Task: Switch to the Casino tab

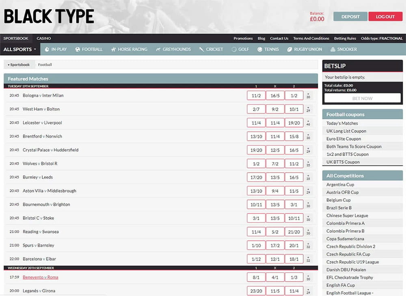Action: [x=44, y=38]
